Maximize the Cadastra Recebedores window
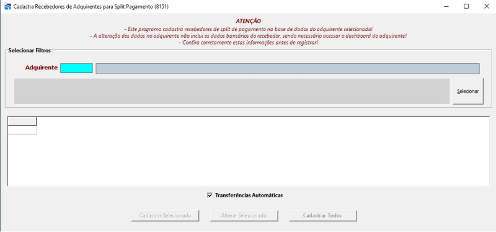The height and width of the screenshot is (232, 496). tap(466, 6)
